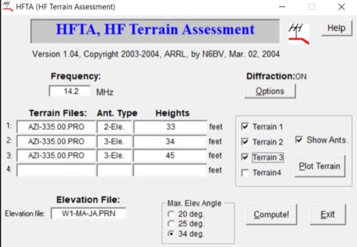Click the Frequency 14.2 MHz input field

[70, 91]
